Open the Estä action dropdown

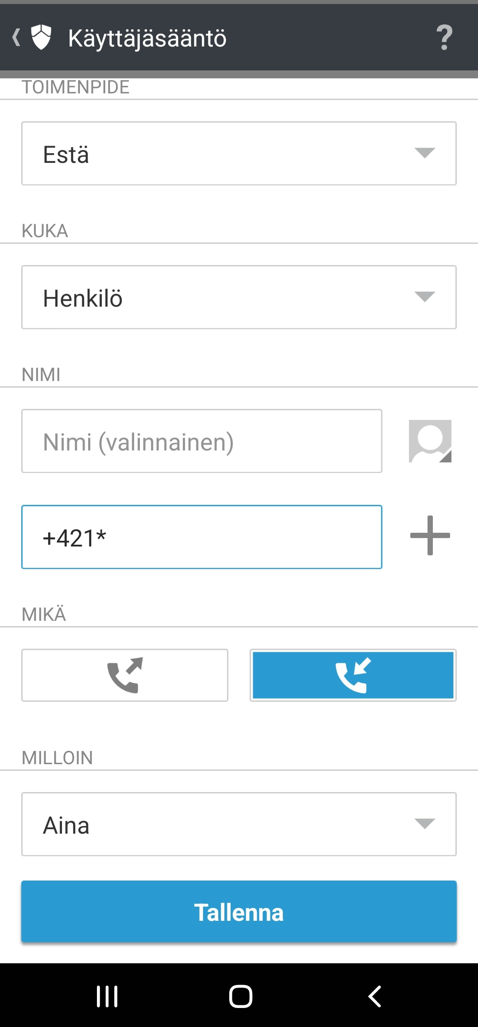coord(239,154)
